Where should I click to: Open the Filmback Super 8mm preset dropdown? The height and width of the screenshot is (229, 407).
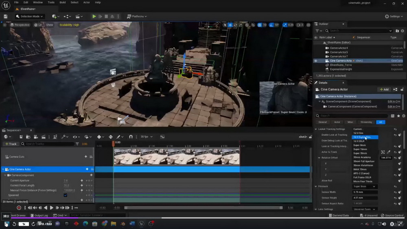tap(364, 186)
